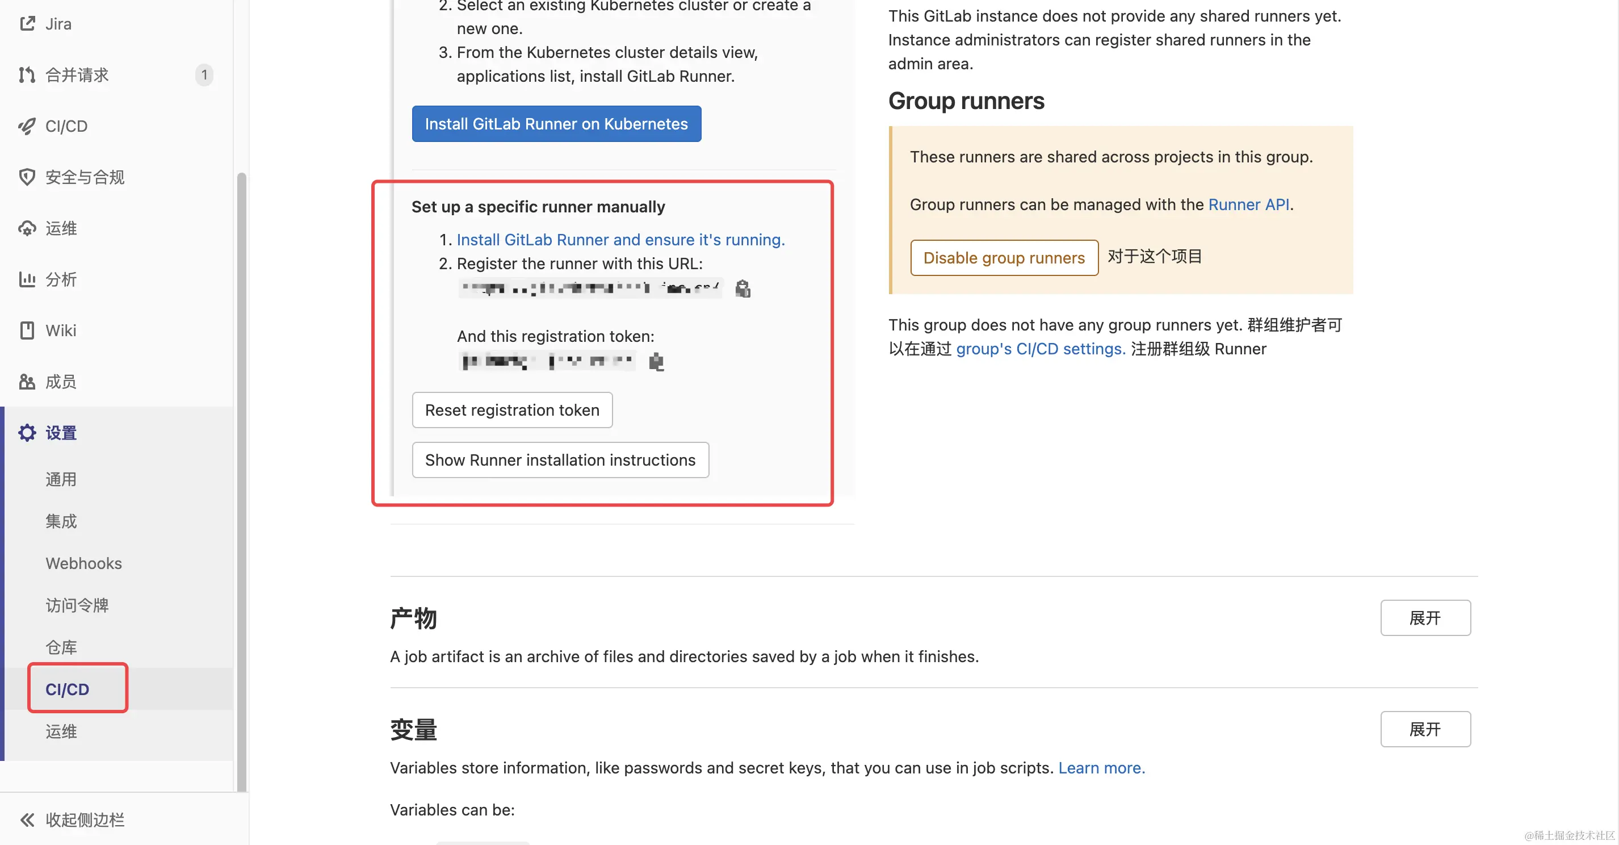Open the Runner API link
The height and width of the screenshot is (845, 1619).
pyautogui.click(x=1248, y=204)
